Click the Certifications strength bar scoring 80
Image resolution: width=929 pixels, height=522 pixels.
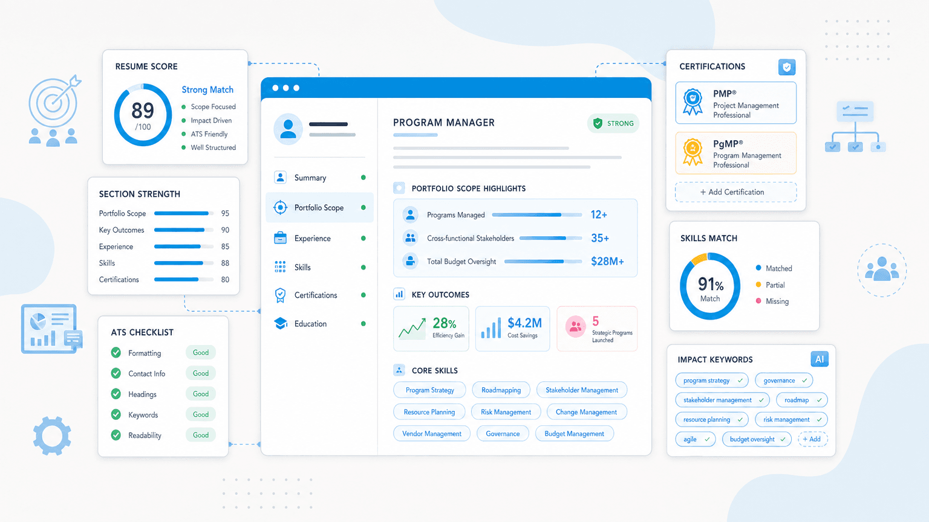pyautogui.click(x=184, y=280)
